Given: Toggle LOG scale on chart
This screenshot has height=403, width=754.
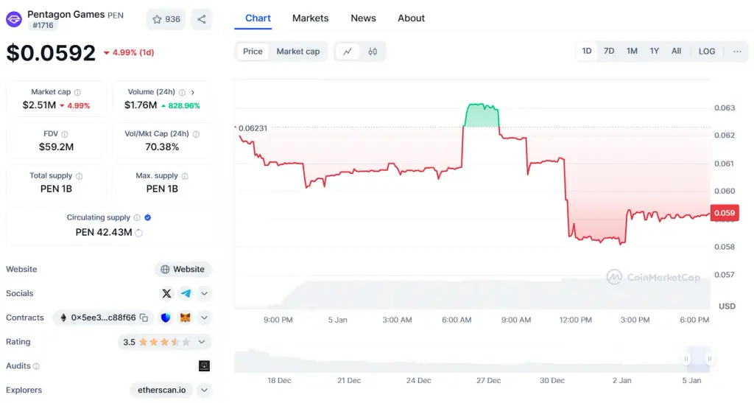Looking at the screenshot, I should pyautogui.click(x=707, y=52).
